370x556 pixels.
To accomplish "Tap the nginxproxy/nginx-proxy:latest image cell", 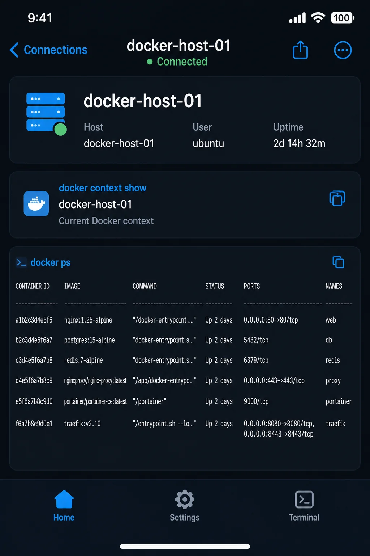I will click(95, 380).
